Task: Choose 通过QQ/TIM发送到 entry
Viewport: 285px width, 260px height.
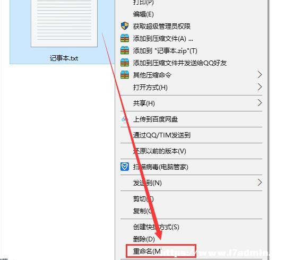Action: pyautogui.click(x=161, y=135)
